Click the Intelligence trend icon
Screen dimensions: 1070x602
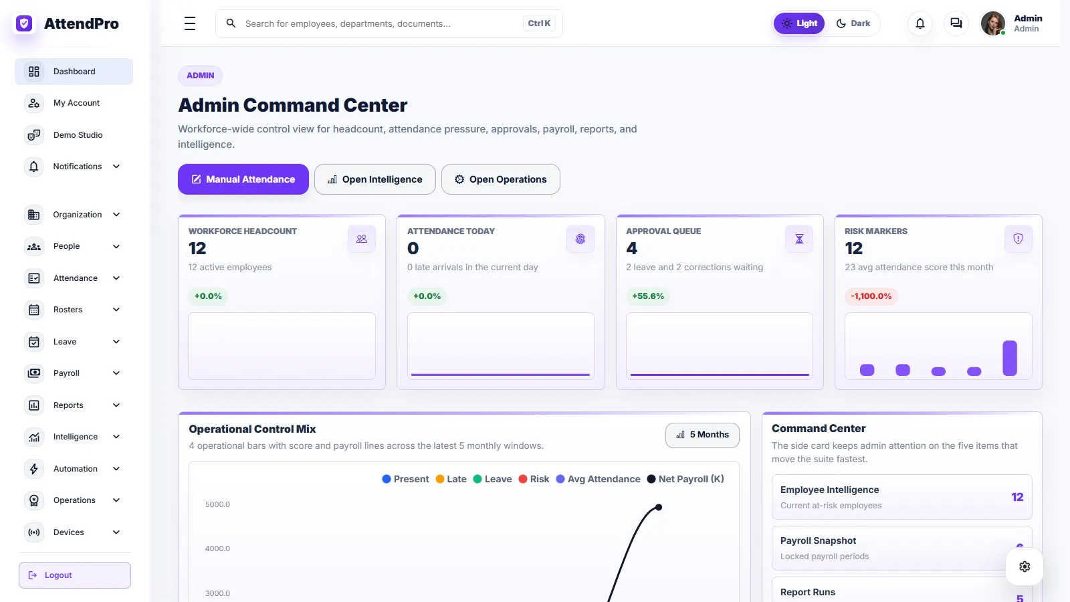[34, 437]
